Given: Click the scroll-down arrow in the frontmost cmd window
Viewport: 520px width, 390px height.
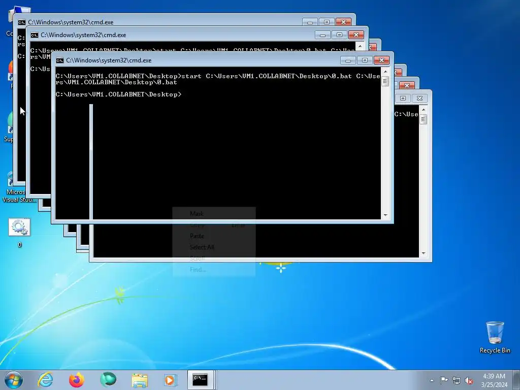Looking at the screenshot, I should point(385,215).
